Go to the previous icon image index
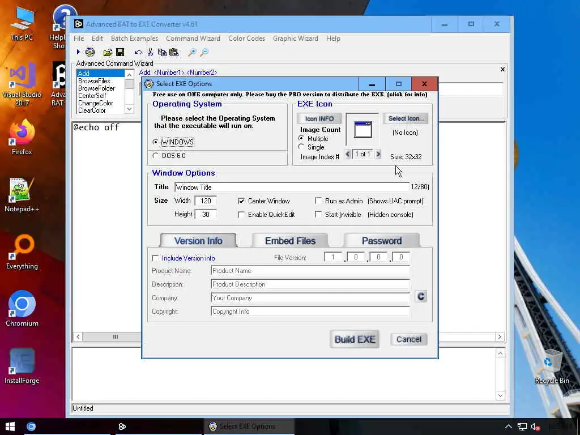580x435 pixels. (347, 154)
